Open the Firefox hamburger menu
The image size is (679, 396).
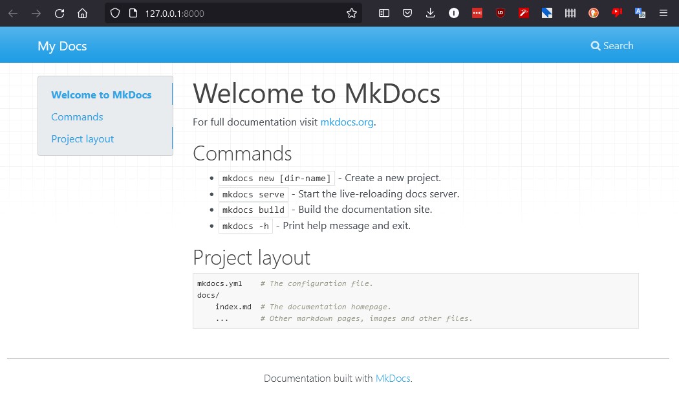tap(663, 13)
